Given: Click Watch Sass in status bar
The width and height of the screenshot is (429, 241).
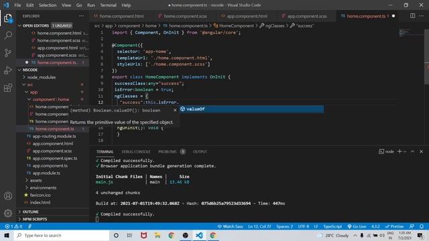Looking at the screenshot, I should (x=230, y=226).
